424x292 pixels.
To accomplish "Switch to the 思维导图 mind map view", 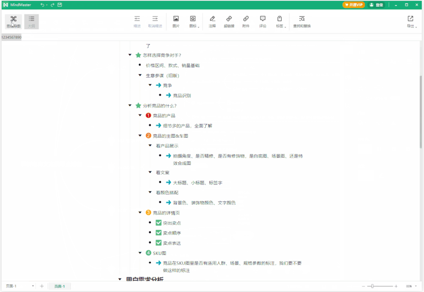I will coord(13,22).
